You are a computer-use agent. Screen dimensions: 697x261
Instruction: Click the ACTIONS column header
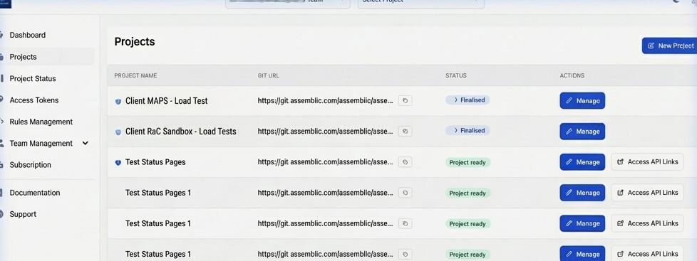click(x=572, y=76)
